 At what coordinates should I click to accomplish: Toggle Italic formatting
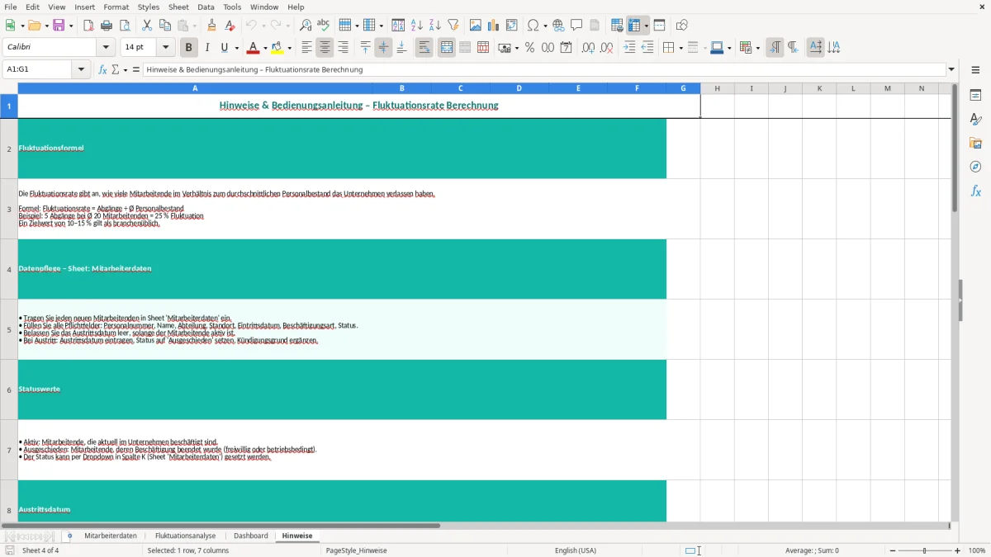[x=206, y=48]
